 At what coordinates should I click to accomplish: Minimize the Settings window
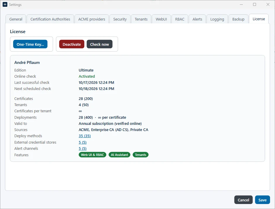tap(241, 5)
